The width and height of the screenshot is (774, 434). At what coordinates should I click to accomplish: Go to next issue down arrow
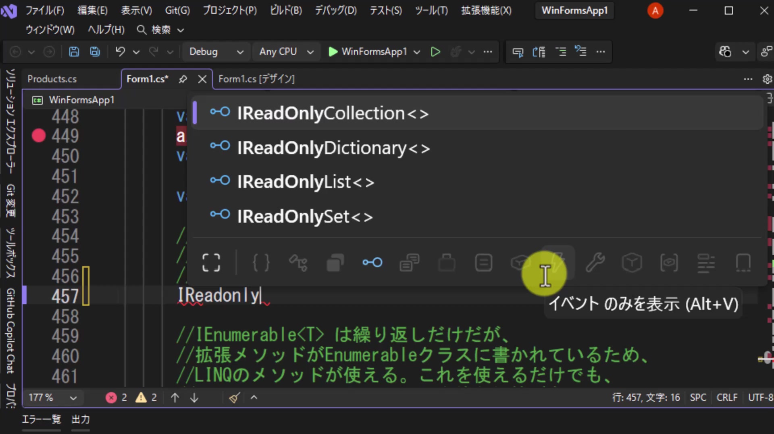point(194,398)
